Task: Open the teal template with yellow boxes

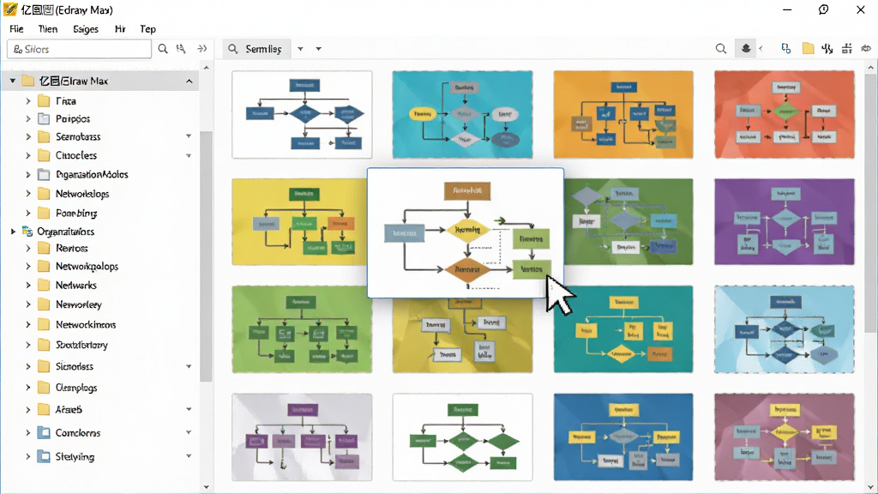Action: click(x=623, y=329)
